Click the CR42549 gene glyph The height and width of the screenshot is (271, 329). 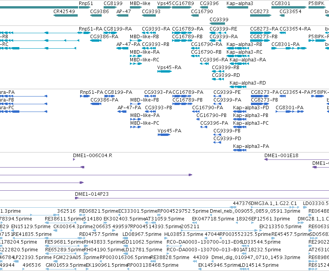65,15
